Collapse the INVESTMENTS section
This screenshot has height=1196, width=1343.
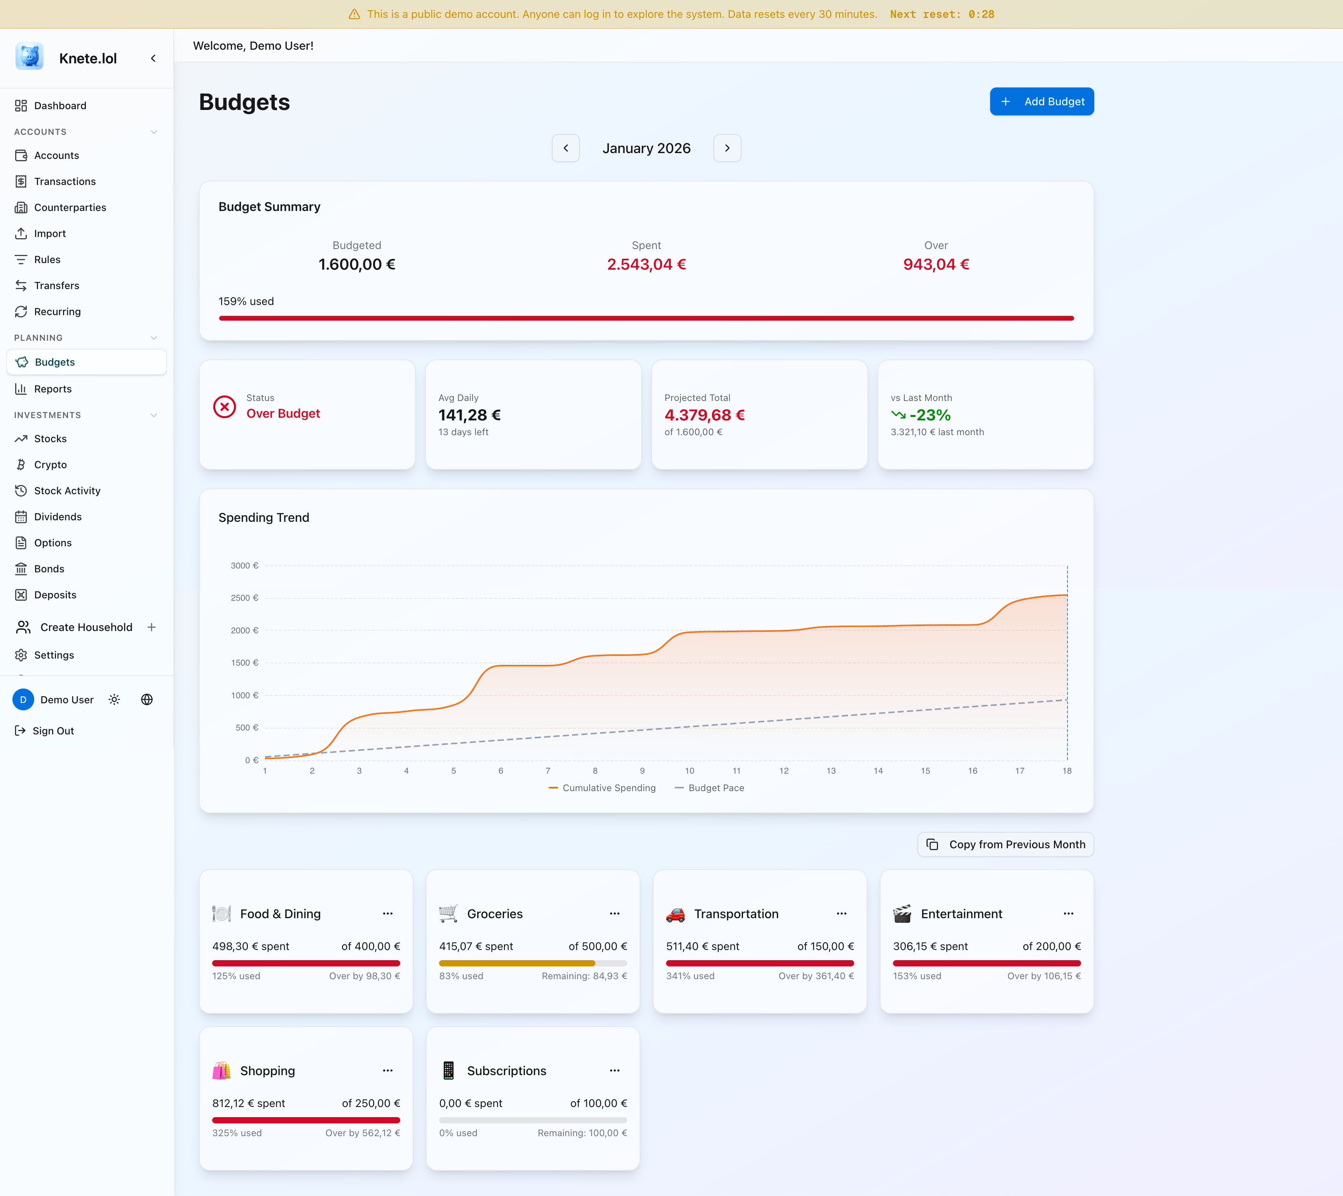(x=154, y=415)
